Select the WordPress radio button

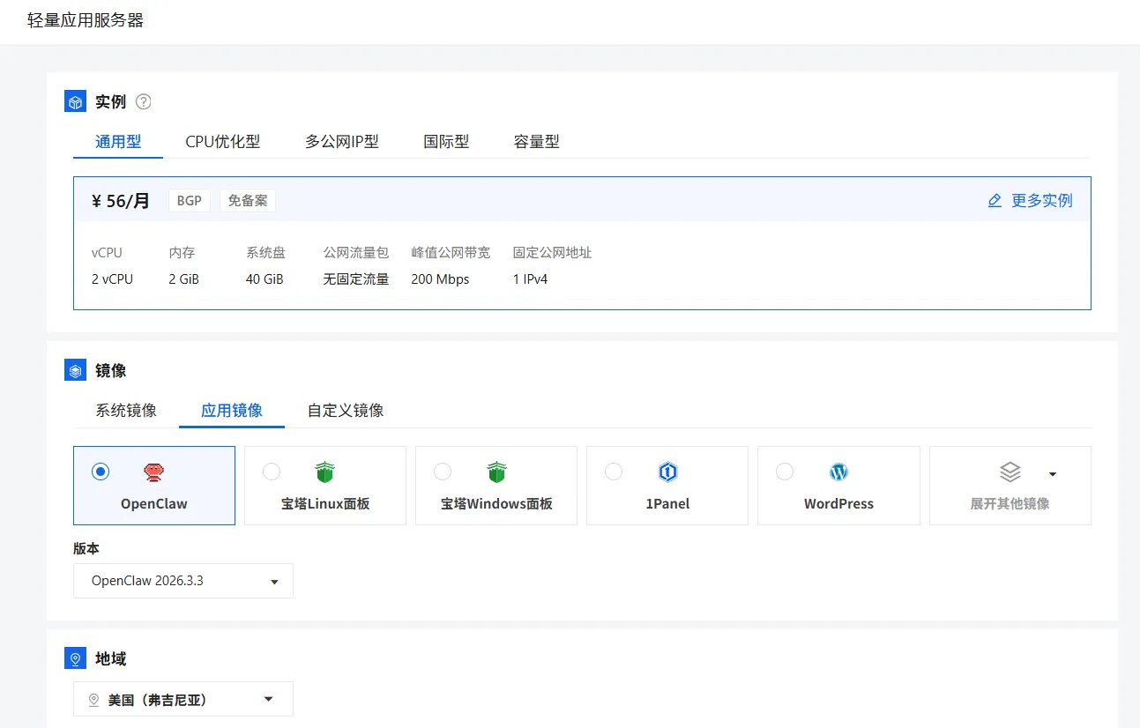785,472
